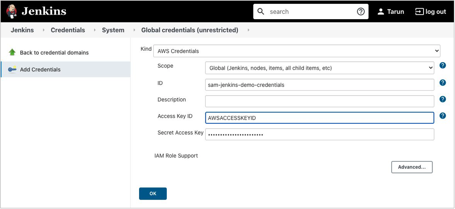Click the green up arrow icon
Image resolution: width=455 pixels, height=209 pixels.
click(x=12, y=52)
